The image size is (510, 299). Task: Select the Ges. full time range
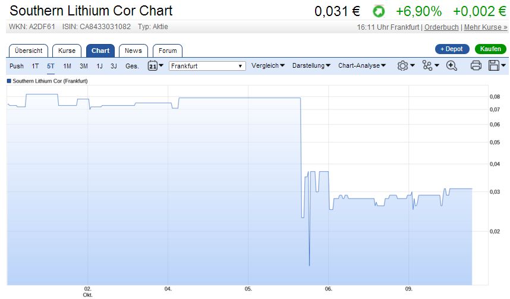(x=132, y=66)
